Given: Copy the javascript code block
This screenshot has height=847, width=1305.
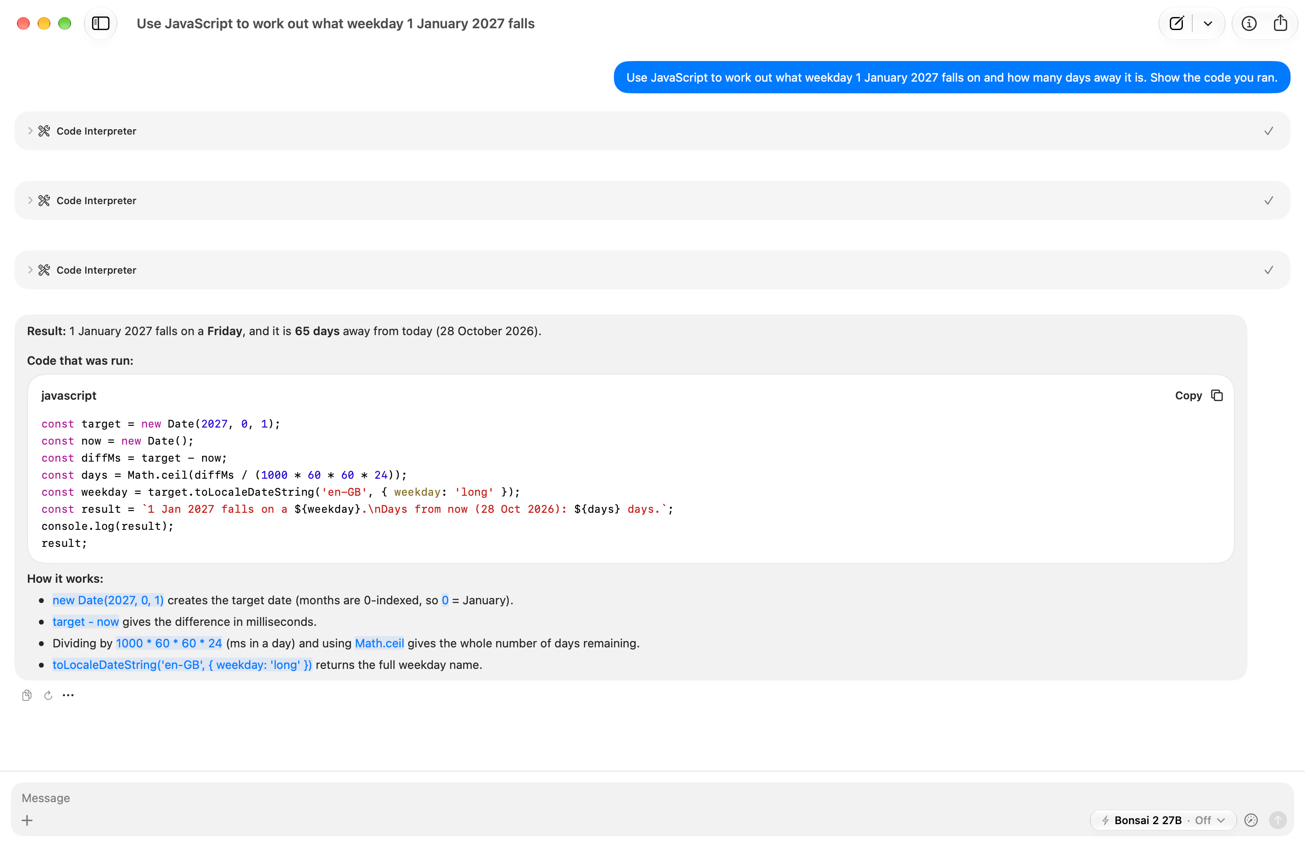Looking at the screenshot, I should pos(1199,396).
